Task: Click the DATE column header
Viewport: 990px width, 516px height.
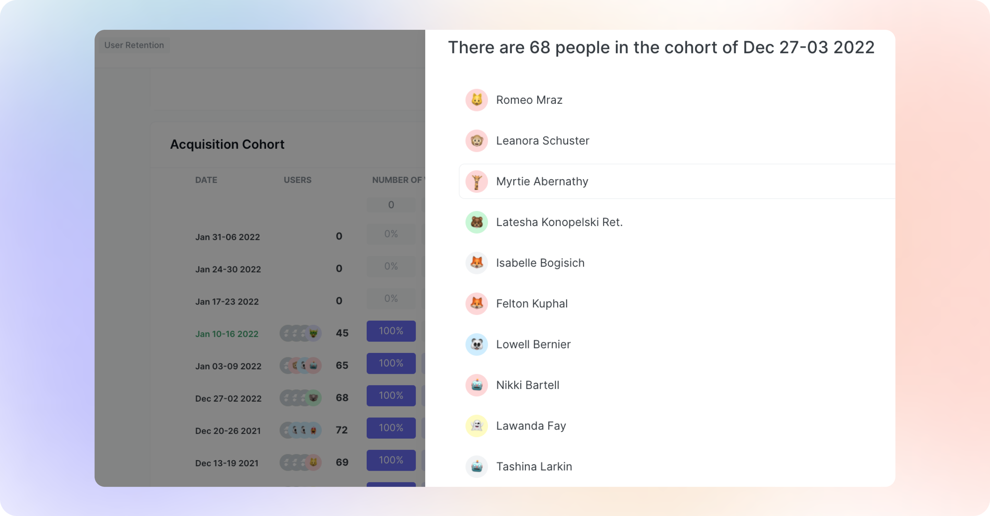Action: [x=206, y=180]
